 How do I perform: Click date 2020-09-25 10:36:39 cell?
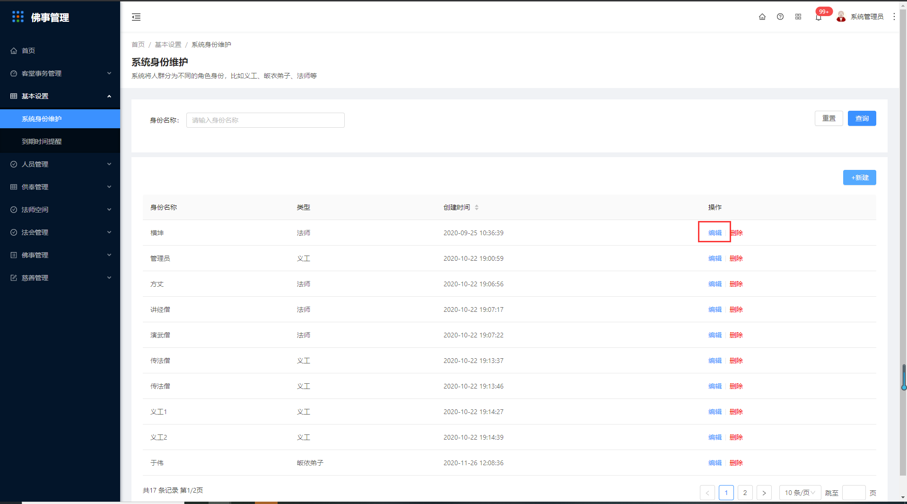[473, 233]
